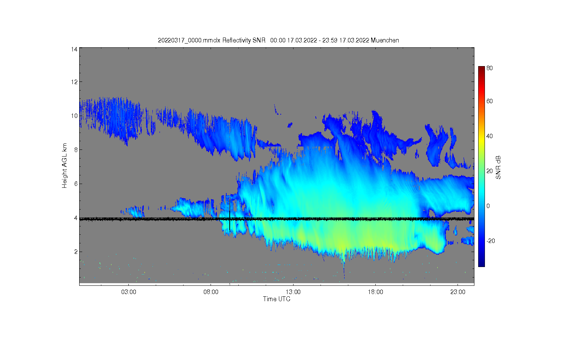Viewport: 563px width, 338px height.
Task: Click the colorbar label 20
Action: (x=489, y=171)
